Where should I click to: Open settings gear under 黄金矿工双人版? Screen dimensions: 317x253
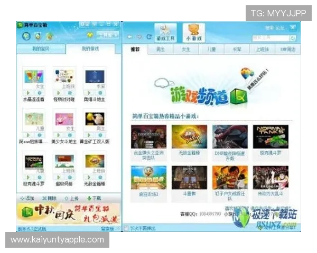[100, 135]
